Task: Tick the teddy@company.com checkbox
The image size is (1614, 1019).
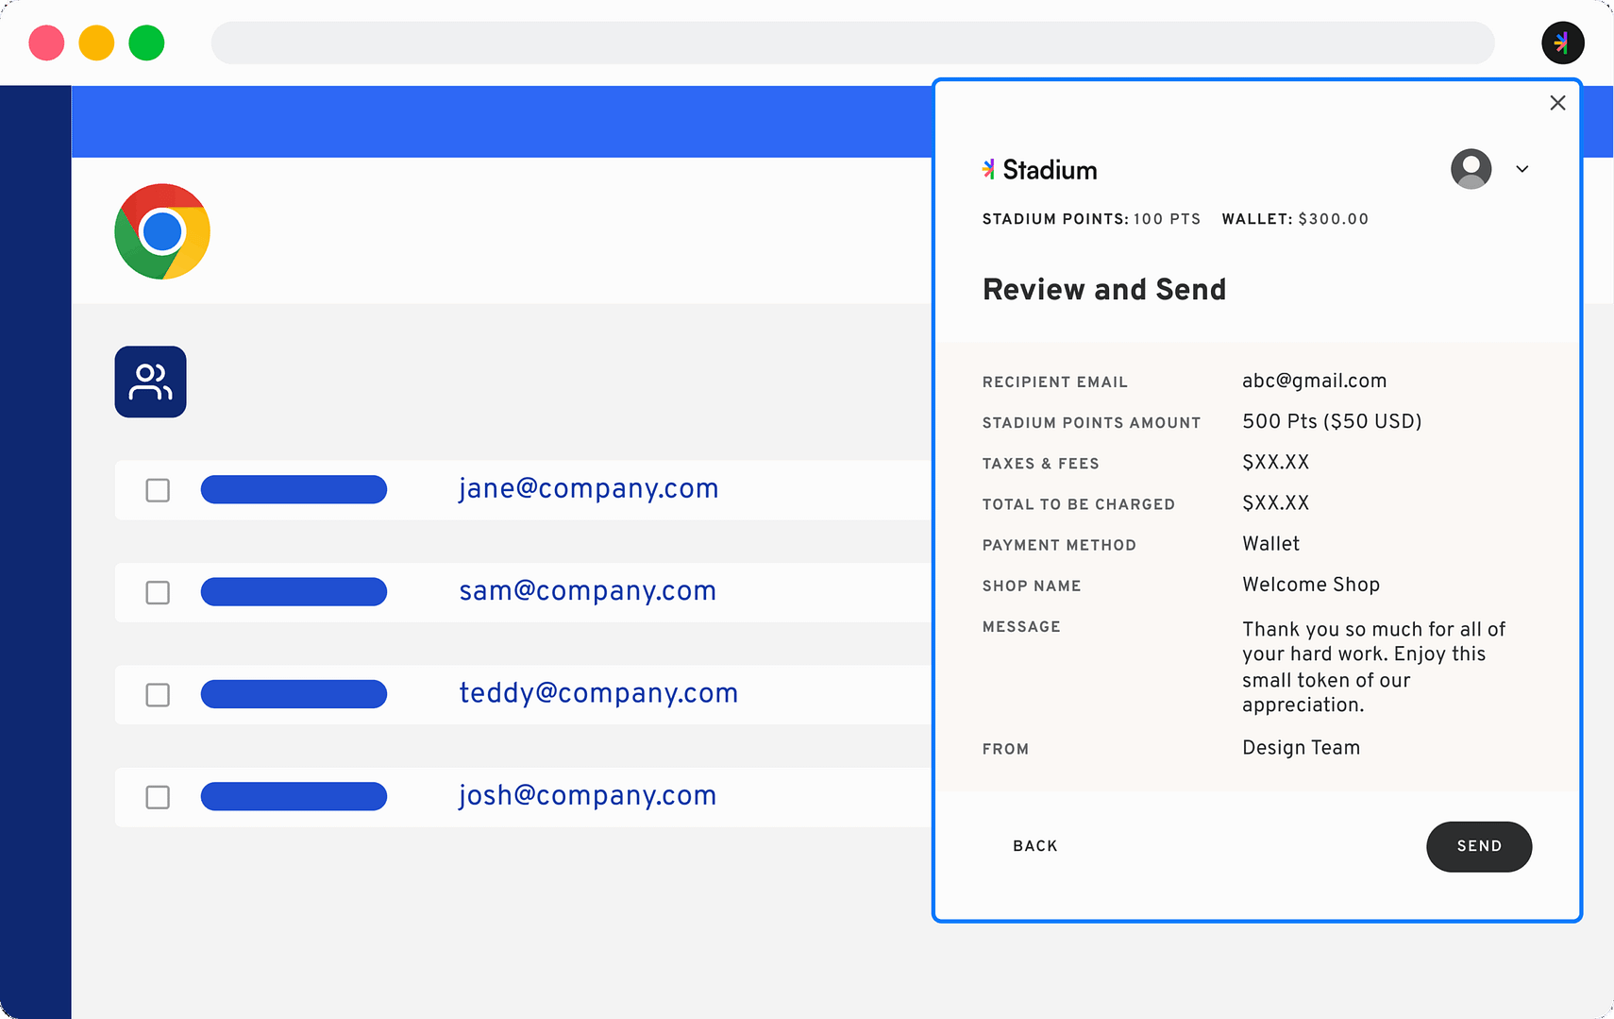Action: pos(158,695)
